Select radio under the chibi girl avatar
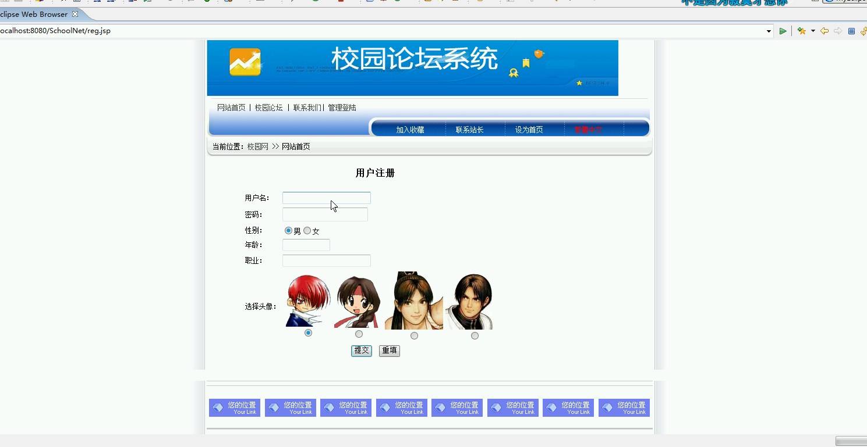 (359, 334)
